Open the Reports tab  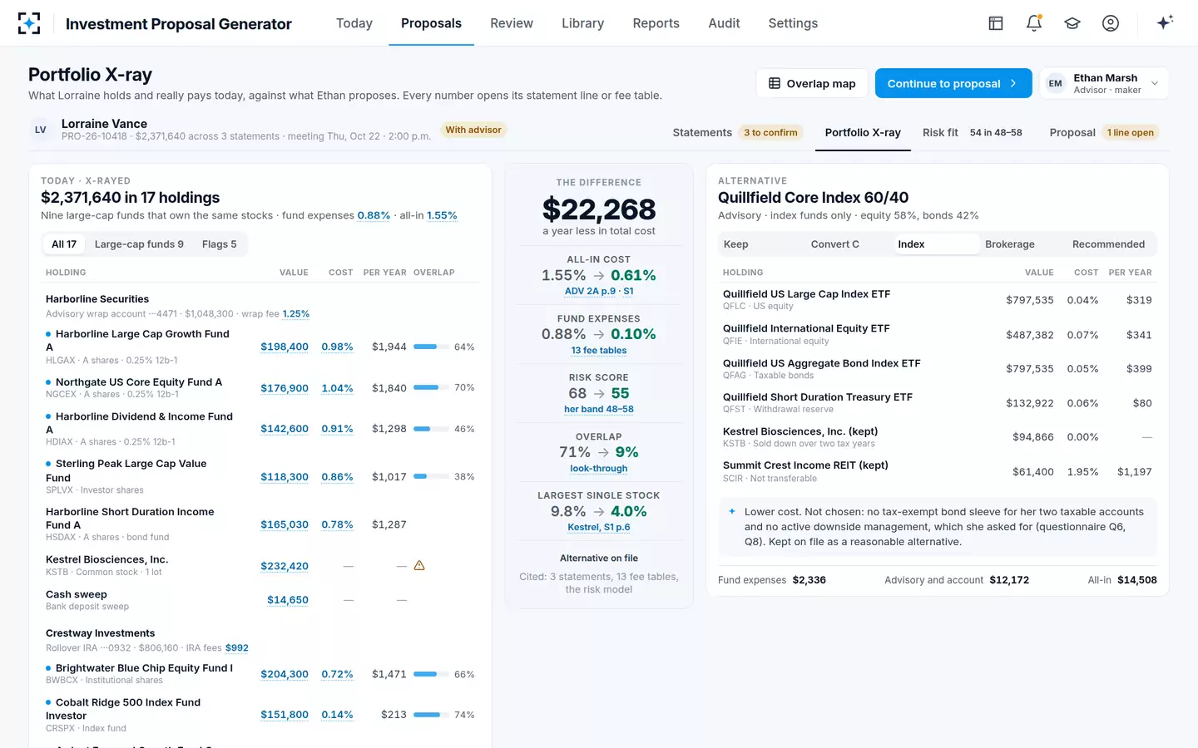pyautogui.click(x=656, y=23)
